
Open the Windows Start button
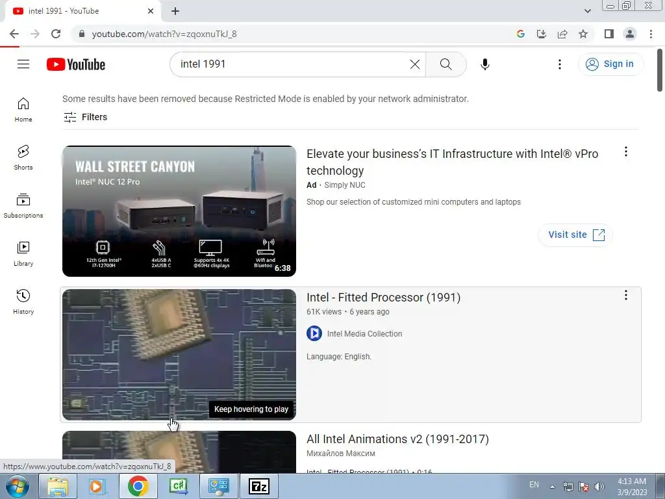click(x=18, y=486)
